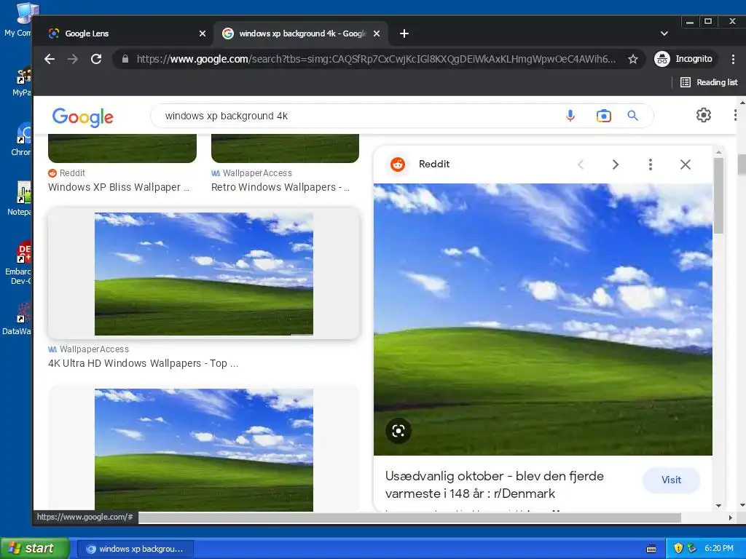Open the Reading list
The image size is (746, 559).
coord(709,82)
